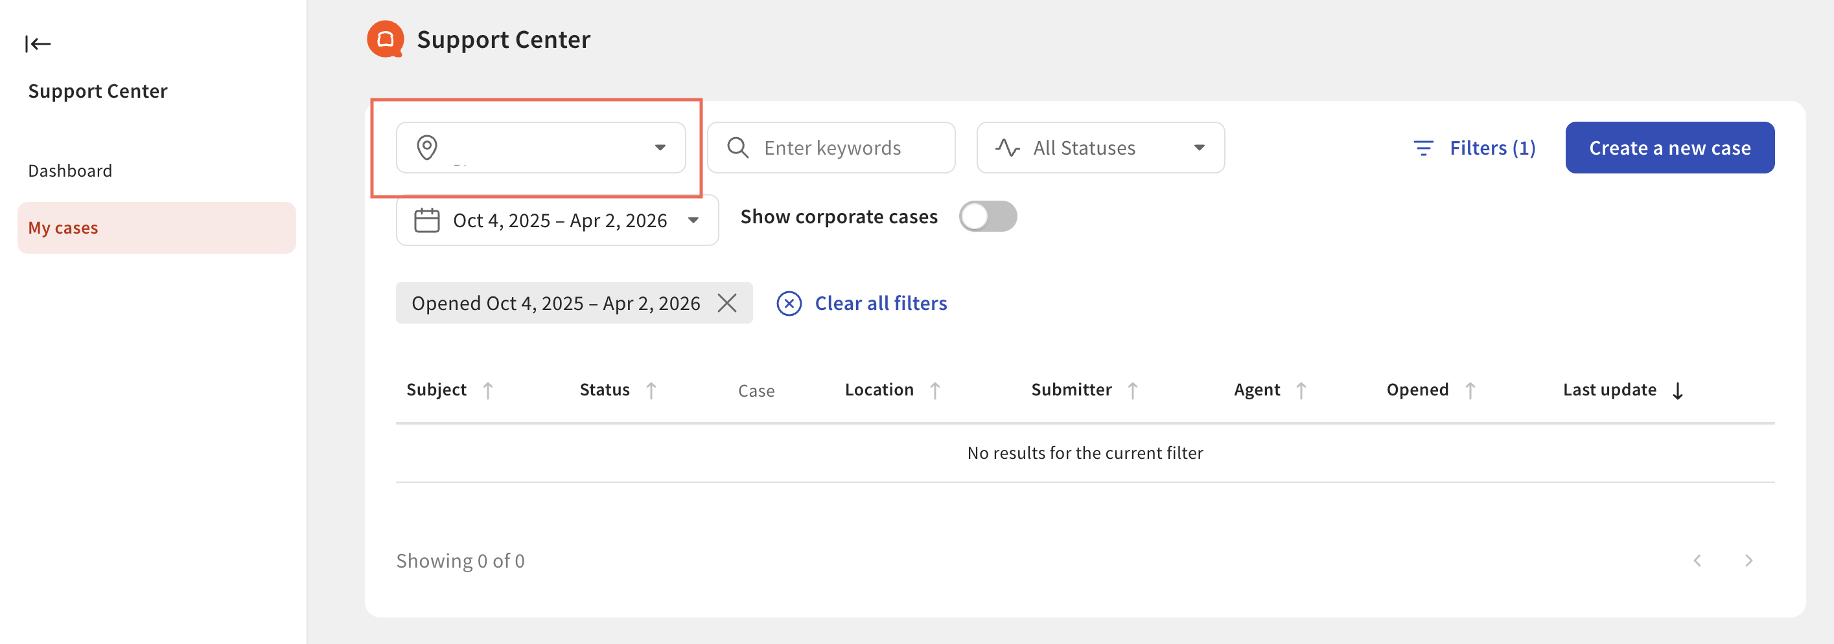Select My cases in sidebar
1834x644 pixels.
point(64,227)
